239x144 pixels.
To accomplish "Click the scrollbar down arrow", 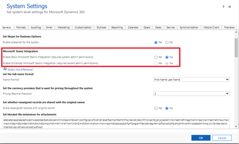I will (x=236, y=127).
